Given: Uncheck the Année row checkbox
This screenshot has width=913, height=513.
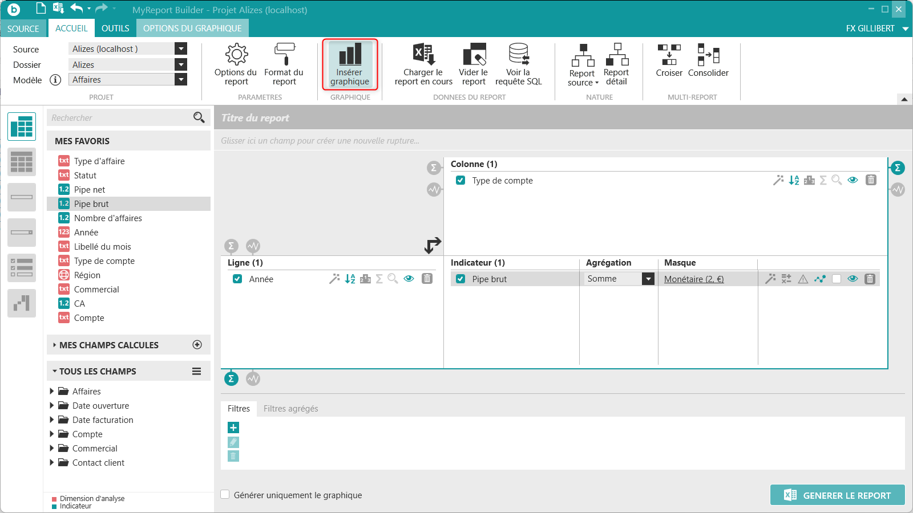Looking at the screenshot, I should [237, 279].
